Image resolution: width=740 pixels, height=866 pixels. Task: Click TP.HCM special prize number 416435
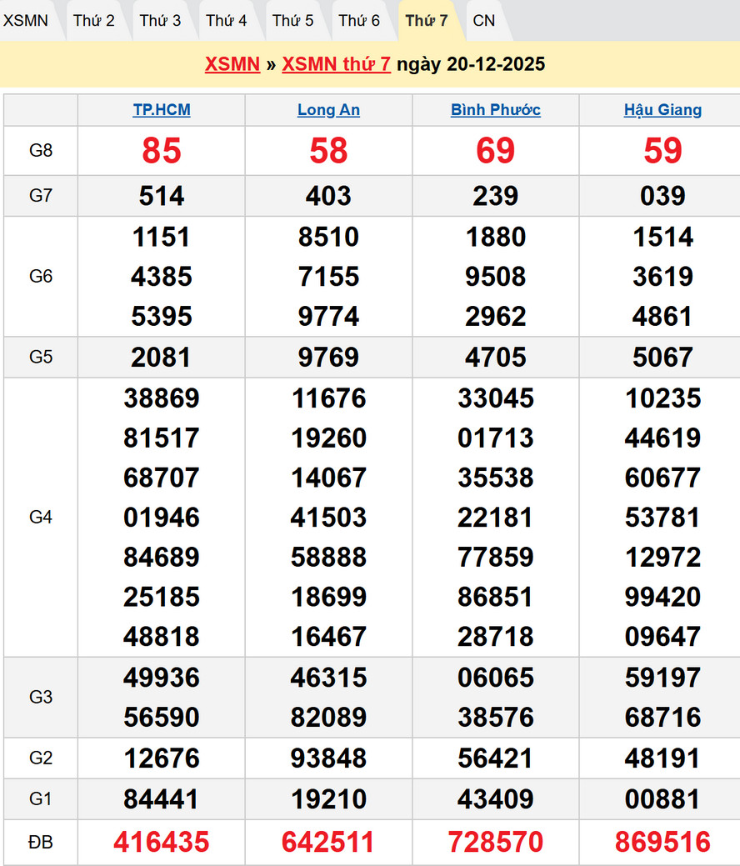(x=162, y=842)
